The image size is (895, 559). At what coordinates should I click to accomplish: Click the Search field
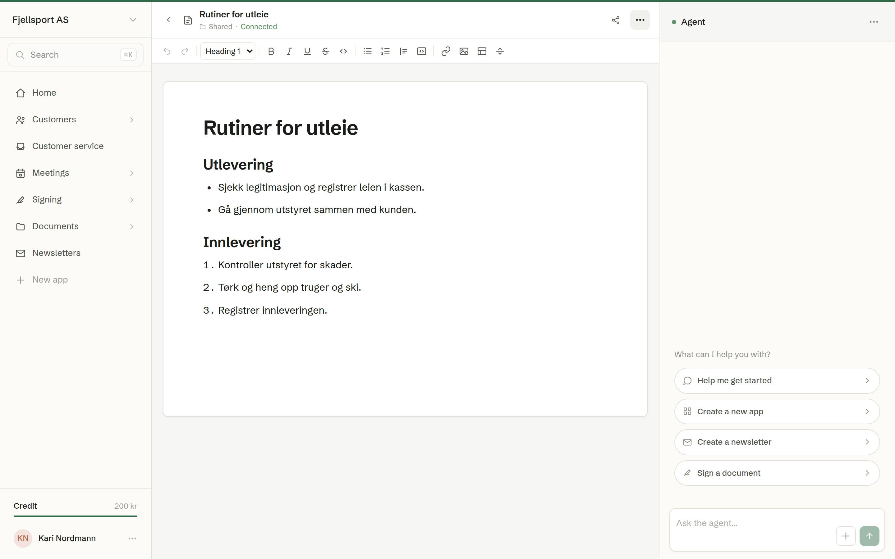click(76, 55)
